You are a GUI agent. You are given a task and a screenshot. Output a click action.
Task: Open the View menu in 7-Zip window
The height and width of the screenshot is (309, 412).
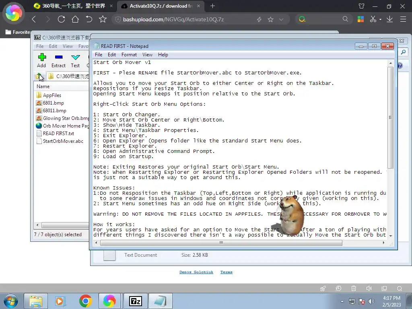click(x=68, y=46)
